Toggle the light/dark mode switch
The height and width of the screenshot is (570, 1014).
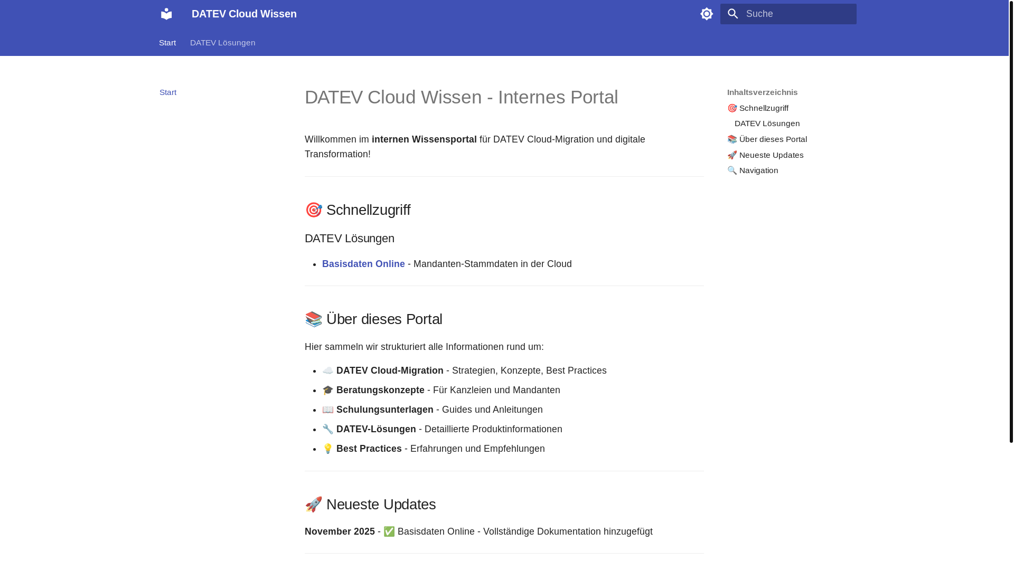click(707, 14)
